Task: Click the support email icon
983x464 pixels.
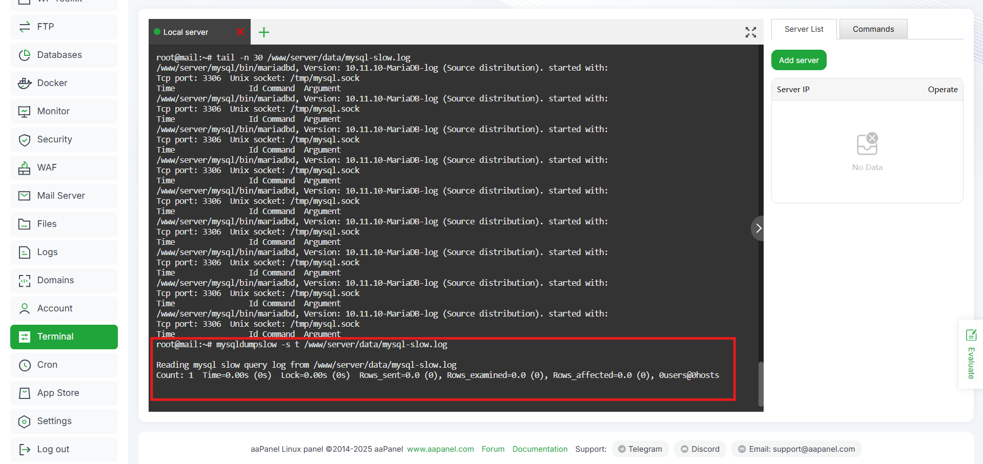Action: coord(742,449)
